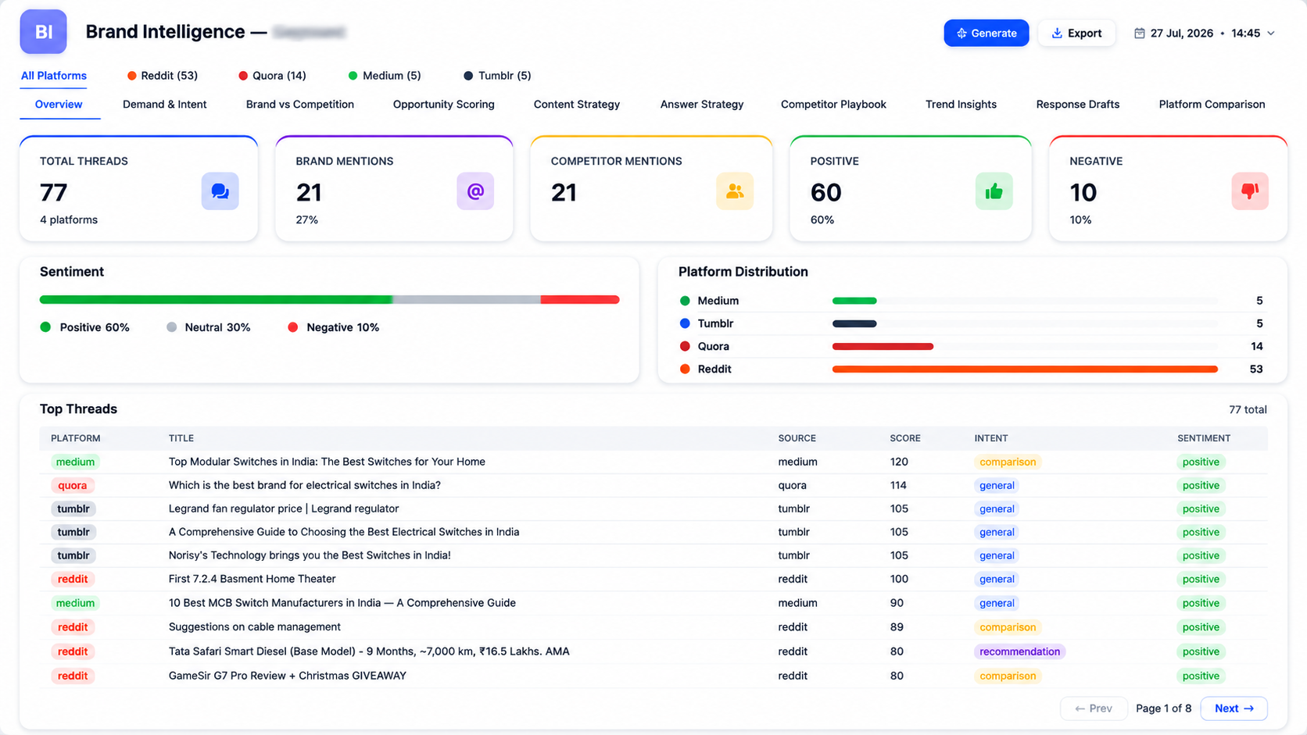Click the Prev page button
This screenshot has width=1307, height=735.
click(x=1093, y=708)
